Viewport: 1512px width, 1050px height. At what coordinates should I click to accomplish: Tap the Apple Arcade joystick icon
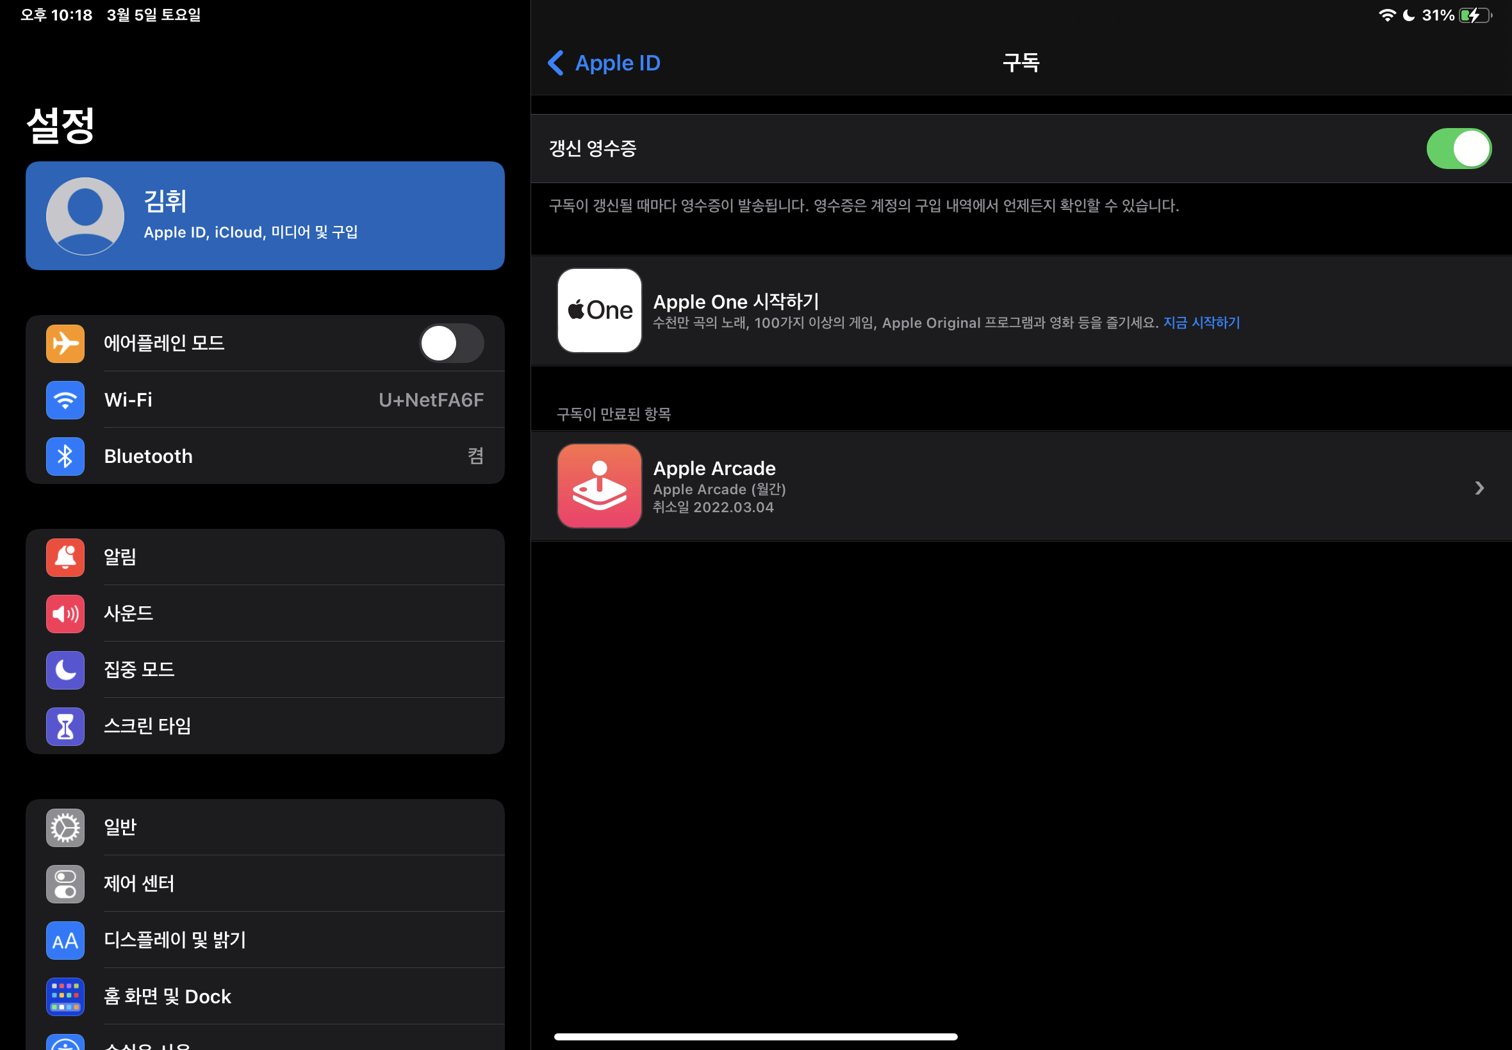coord(599,486)
